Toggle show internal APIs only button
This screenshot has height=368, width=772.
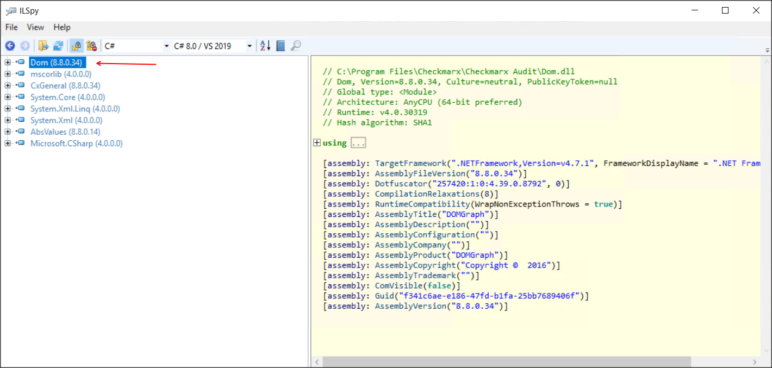[x=91, y=46]
